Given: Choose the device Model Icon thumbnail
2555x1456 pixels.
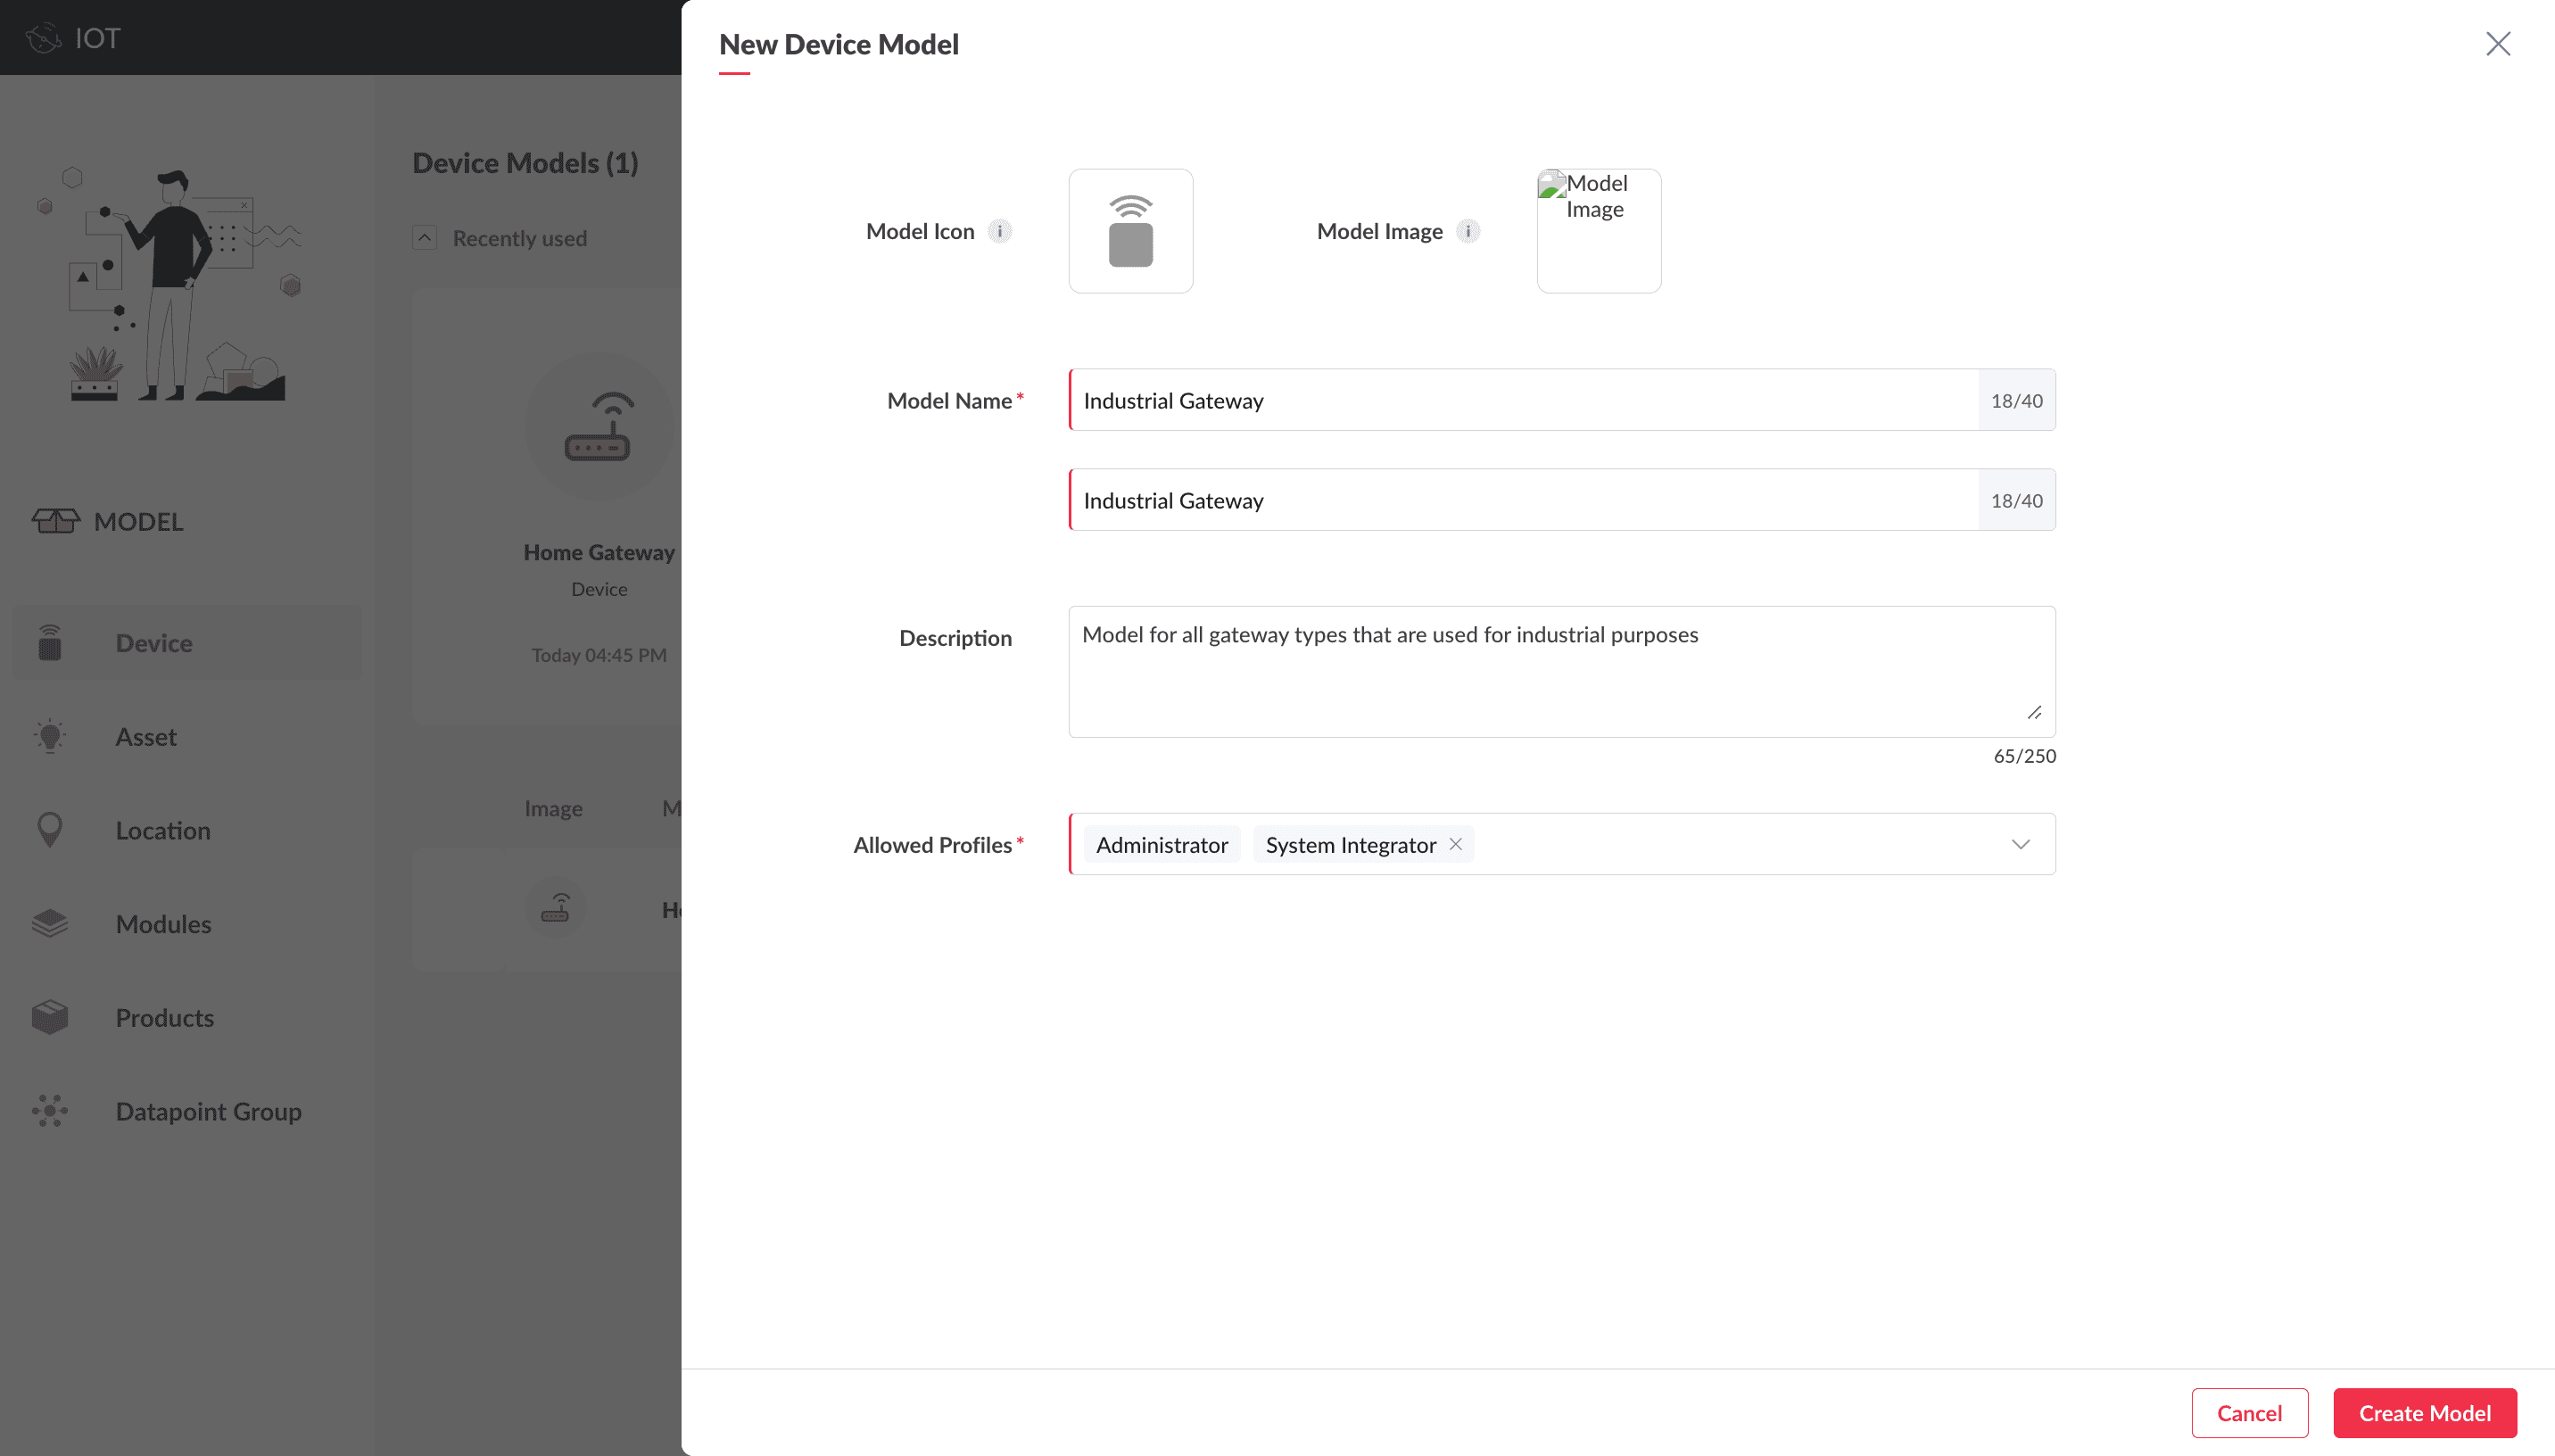Looking at the screenshot, I should pyautogui.click(x=1130, y=231).
